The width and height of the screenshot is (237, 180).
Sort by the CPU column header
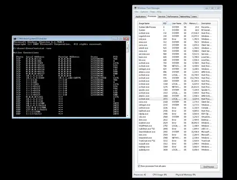tap(185, 23)
